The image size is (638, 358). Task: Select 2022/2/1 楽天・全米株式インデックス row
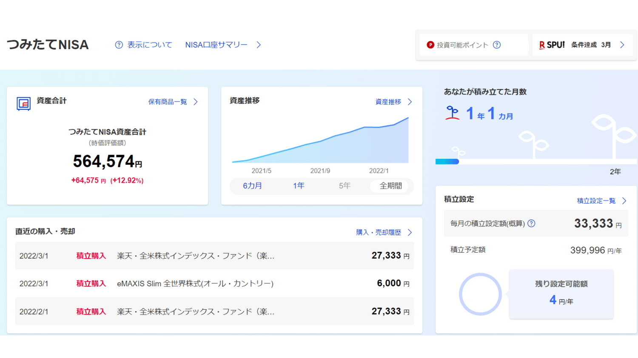pyautogui.click(x=215, y=311)
